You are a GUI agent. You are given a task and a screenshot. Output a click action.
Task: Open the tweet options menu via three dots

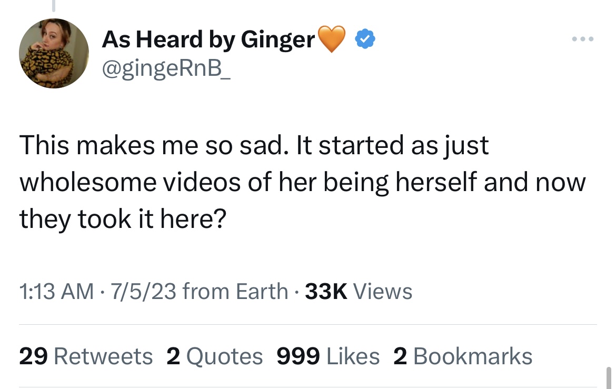582,38
